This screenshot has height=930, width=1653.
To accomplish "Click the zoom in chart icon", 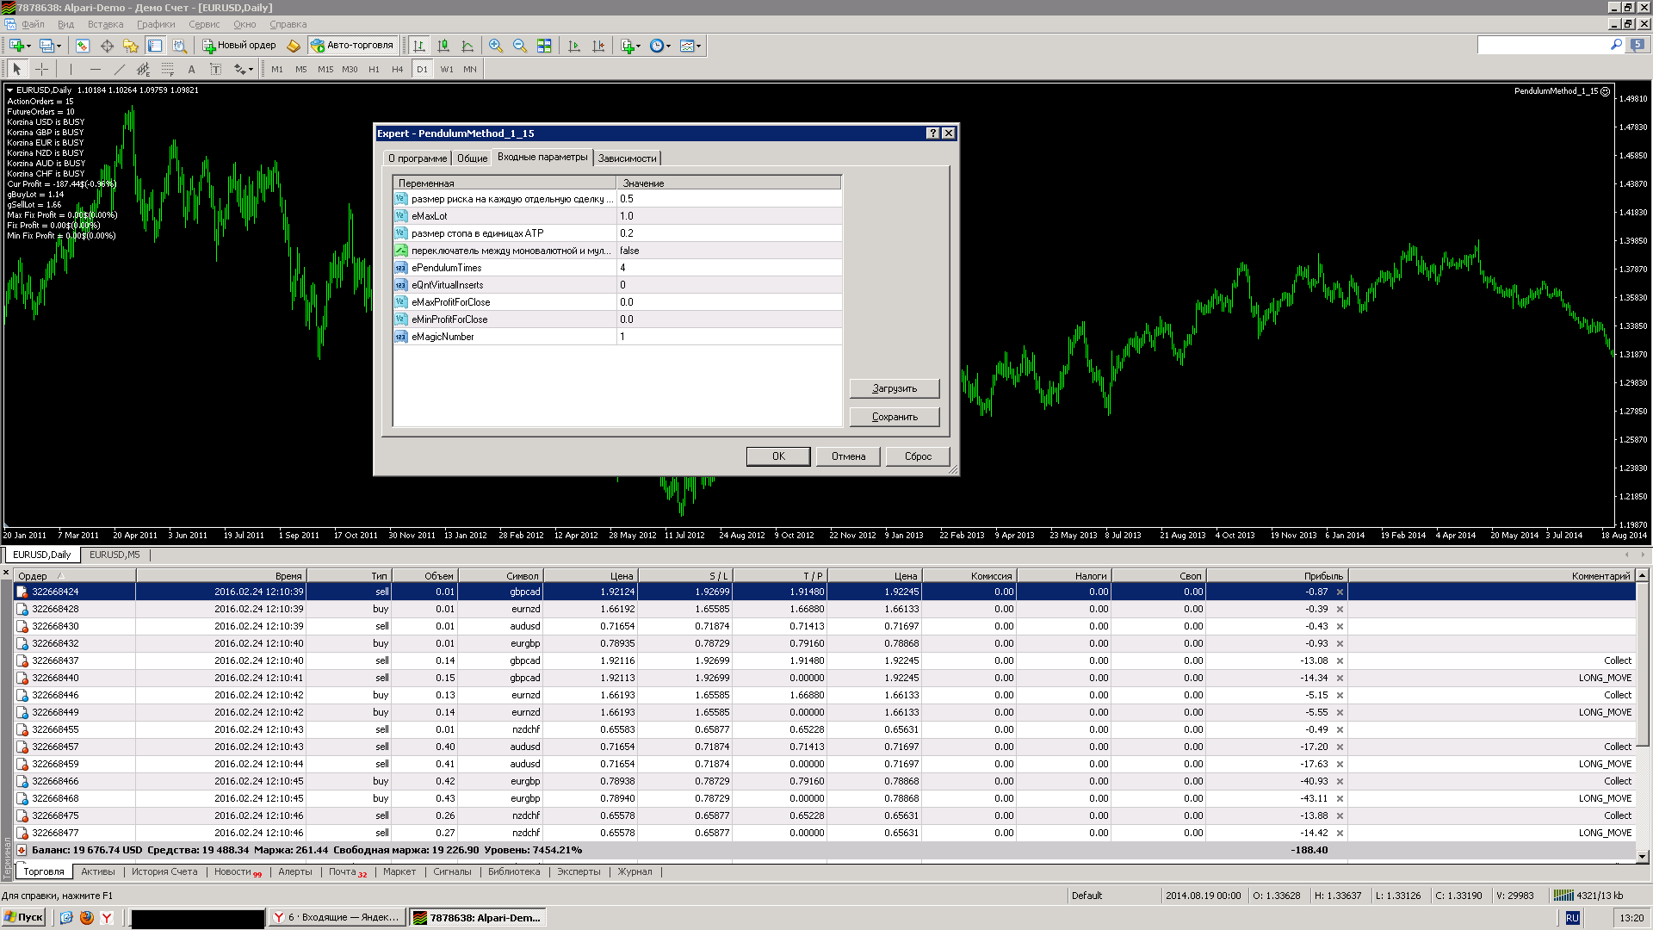I will coord(496,46).
